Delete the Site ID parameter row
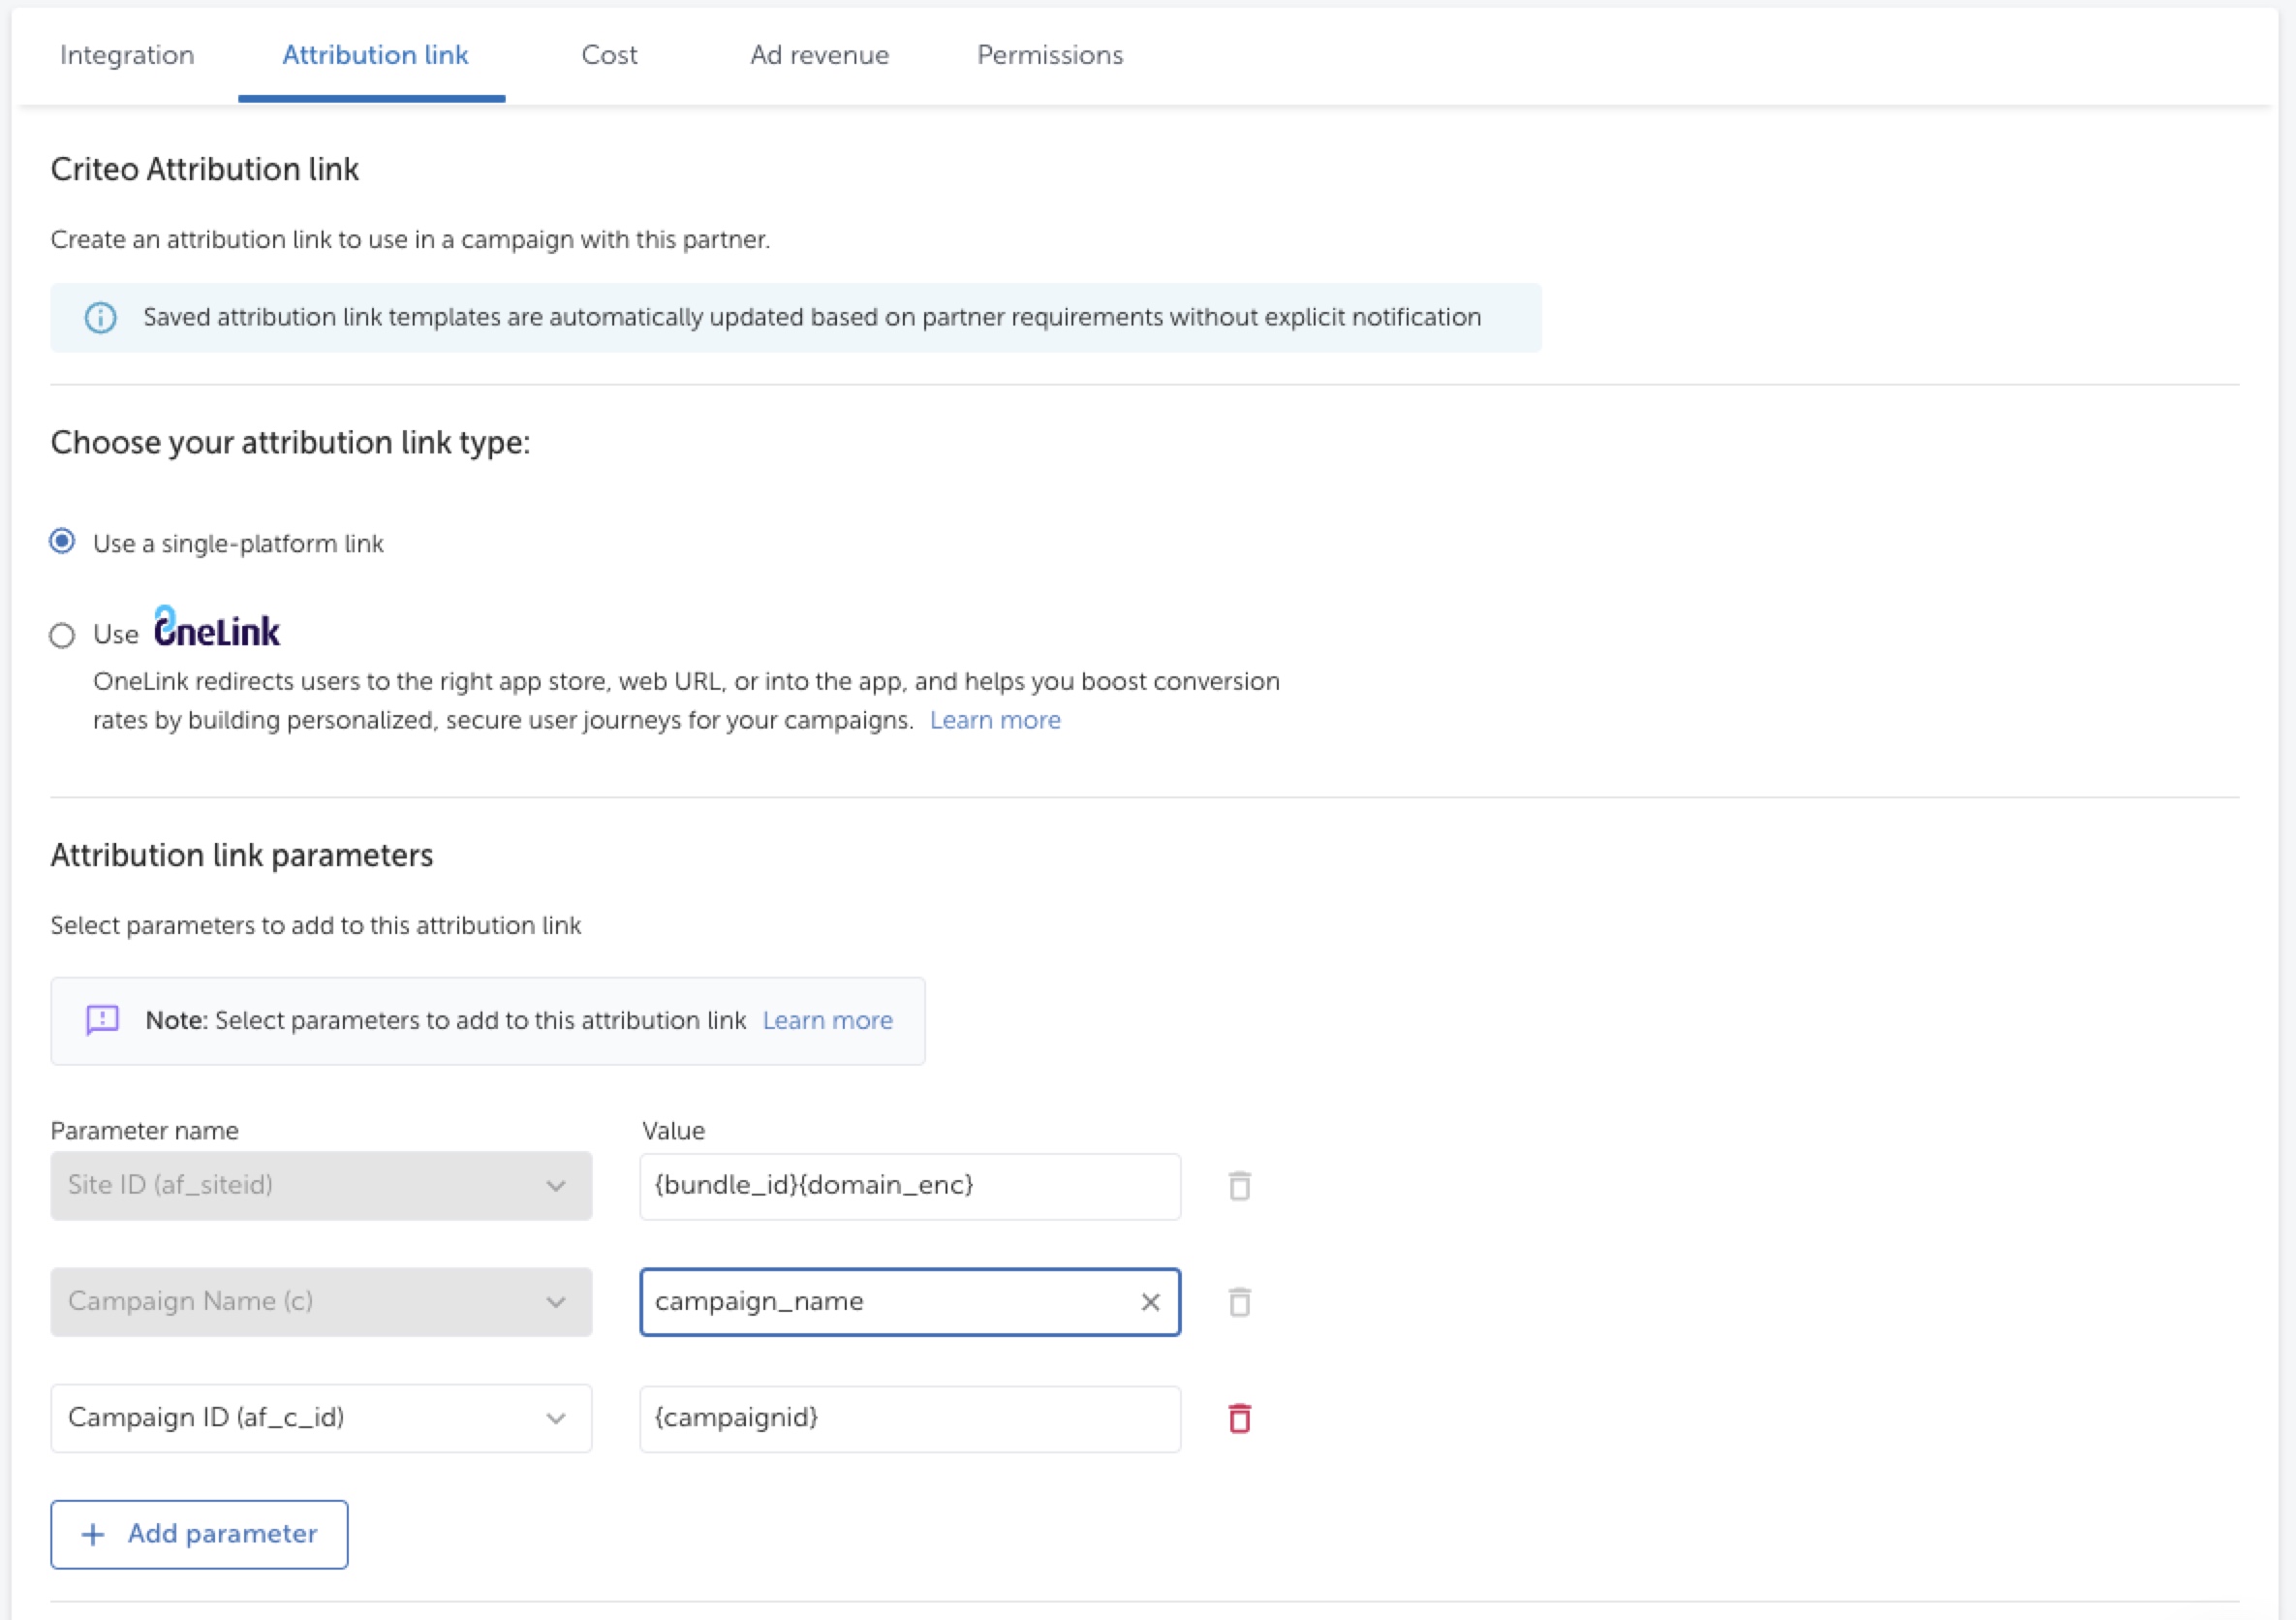The height and width of the screenshot is (1620, 2296). click(1239, 1186)
